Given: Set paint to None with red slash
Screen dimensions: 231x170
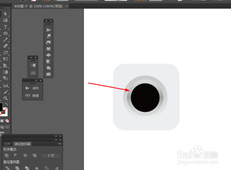Looking at the screenshot, I should (7, 121).
